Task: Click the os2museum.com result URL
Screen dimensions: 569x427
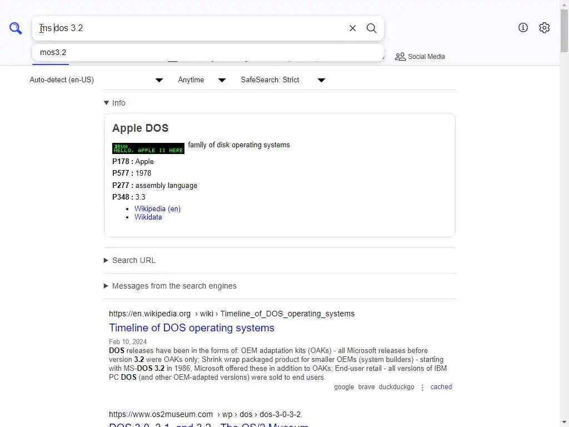Action: (x=204, y=414)
